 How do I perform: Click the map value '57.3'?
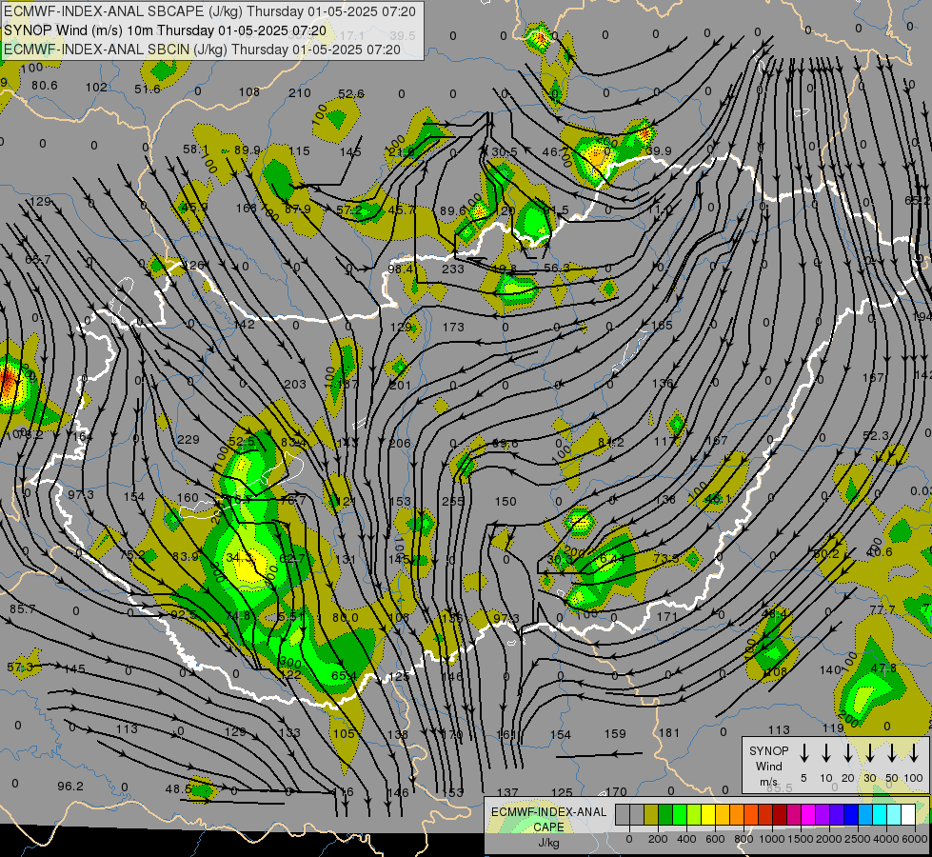click(x=20, y=668)
